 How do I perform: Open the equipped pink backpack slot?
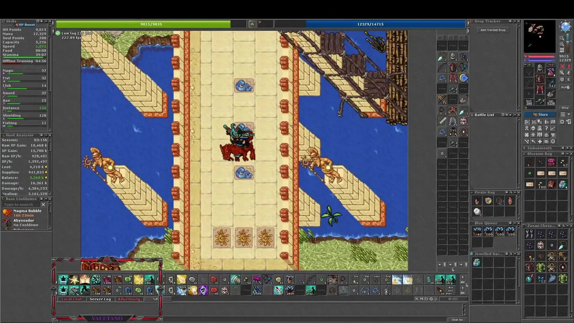(x=551, y=72)
